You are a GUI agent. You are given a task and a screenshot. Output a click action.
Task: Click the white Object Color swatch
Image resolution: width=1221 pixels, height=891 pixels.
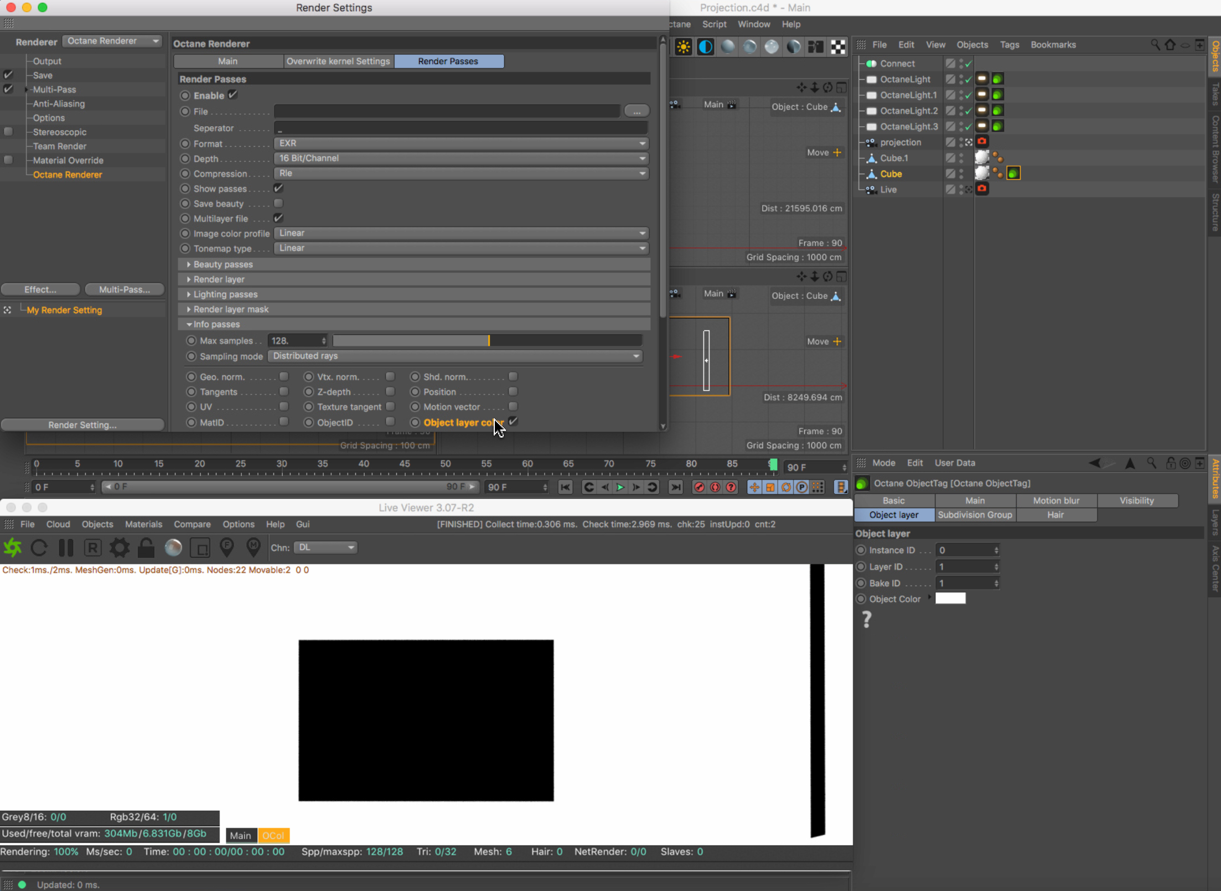pyautogui.click(x=950, y=598)
